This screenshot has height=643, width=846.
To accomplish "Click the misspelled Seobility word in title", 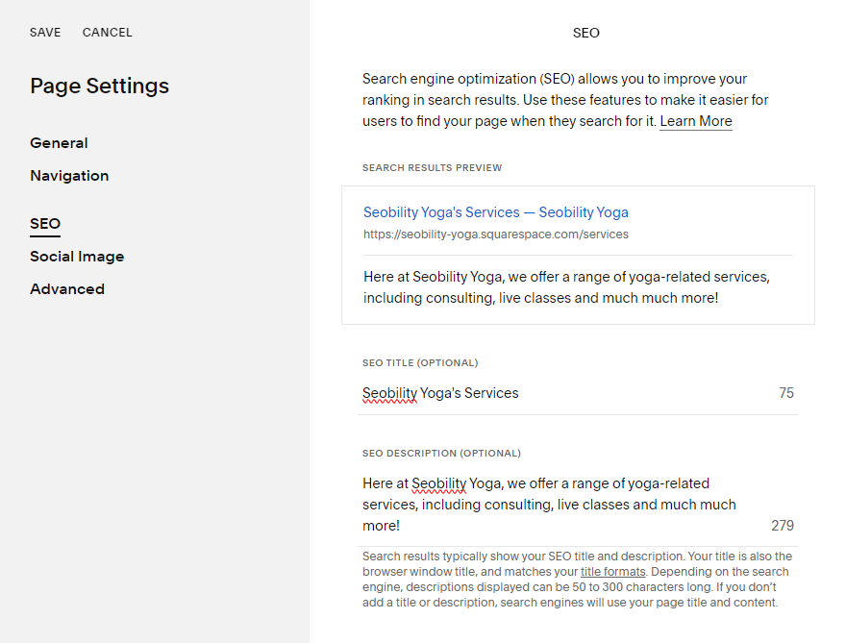I will coord(389,393).
